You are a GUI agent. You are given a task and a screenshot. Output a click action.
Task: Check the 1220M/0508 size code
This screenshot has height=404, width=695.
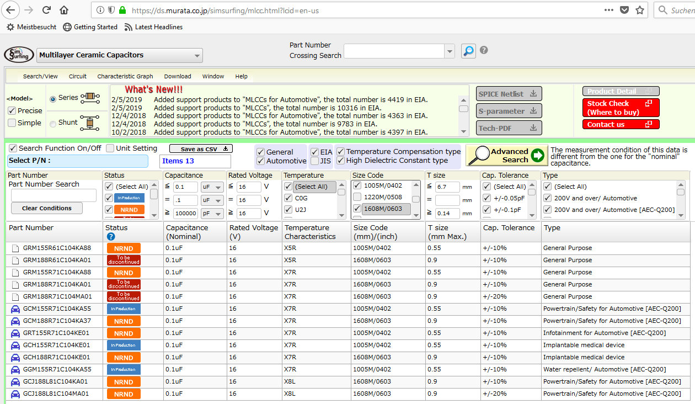[357, 197]
